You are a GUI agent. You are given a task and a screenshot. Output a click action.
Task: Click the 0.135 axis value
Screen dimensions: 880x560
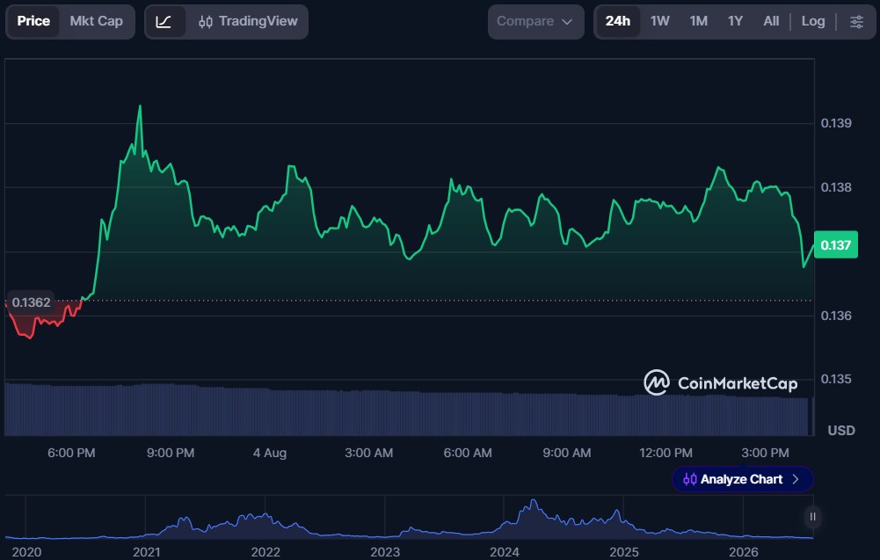[x=836, y=379]
